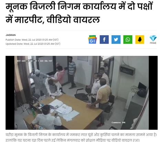Click the PRIME label under the diamond
This screenshot has width=163, height=142.
153,43
